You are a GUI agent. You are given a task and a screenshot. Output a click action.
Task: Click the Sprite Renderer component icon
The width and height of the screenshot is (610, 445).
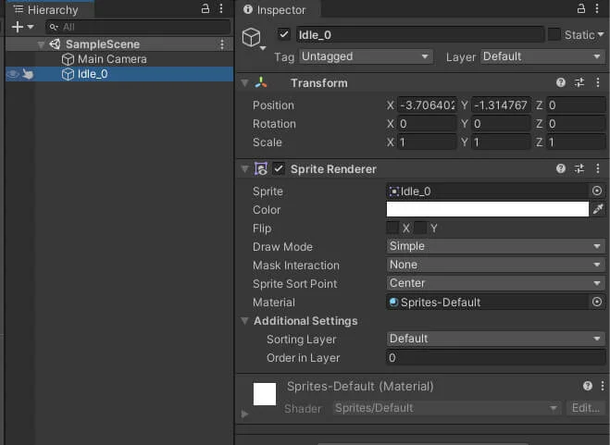261,168
